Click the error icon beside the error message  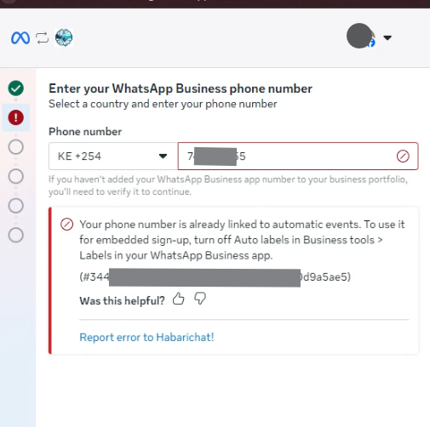[x=67, y=225]
